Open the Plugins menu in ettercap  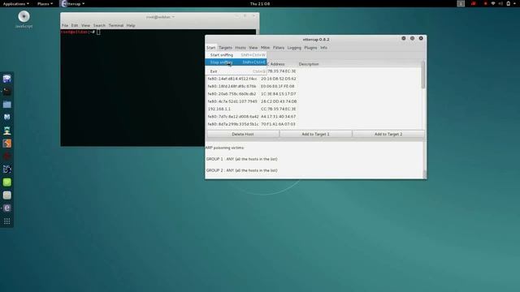310,48
